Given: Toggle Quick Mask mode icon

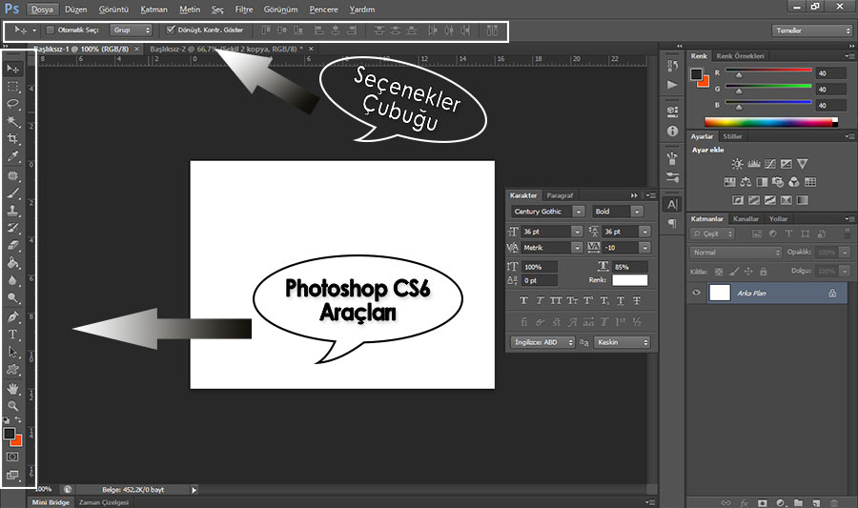Looking at the screenshot, I should pyautogui.click(x=12, y=457).
